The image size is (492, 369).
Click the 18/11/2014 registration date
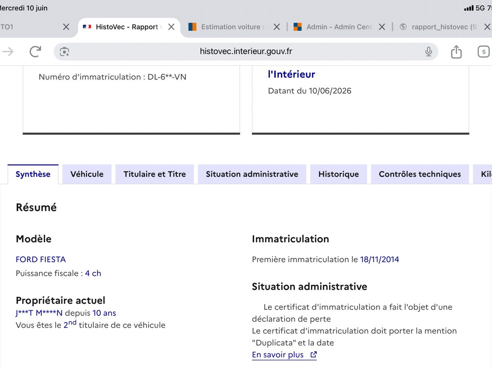pyautogui.click(x=380, y=260)
